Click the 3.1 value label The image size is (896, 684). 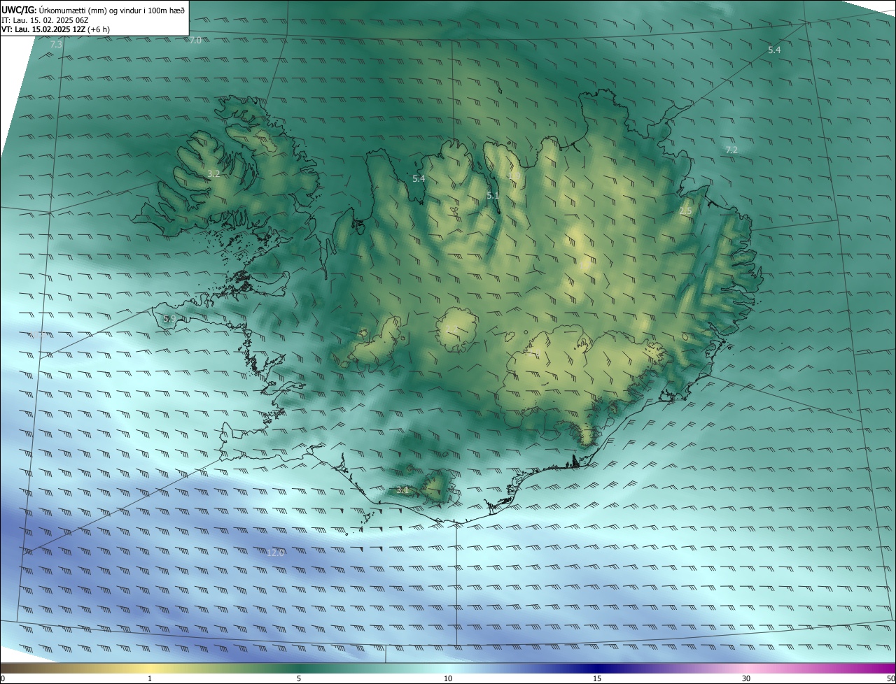pos(402,490)
